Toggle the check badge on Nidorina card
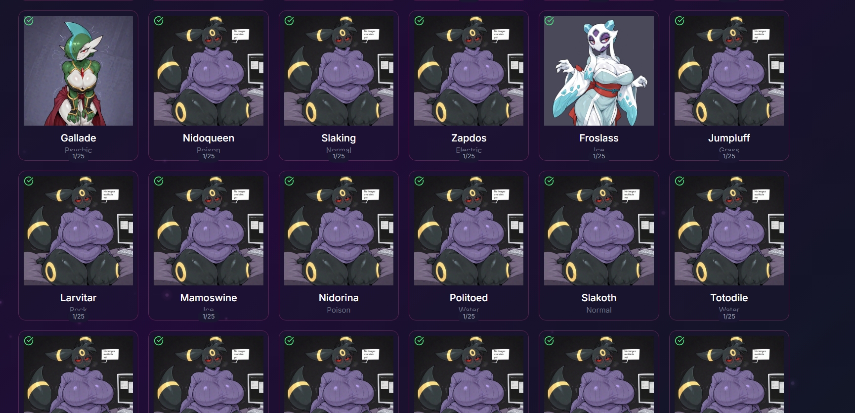 click(289, 181)
